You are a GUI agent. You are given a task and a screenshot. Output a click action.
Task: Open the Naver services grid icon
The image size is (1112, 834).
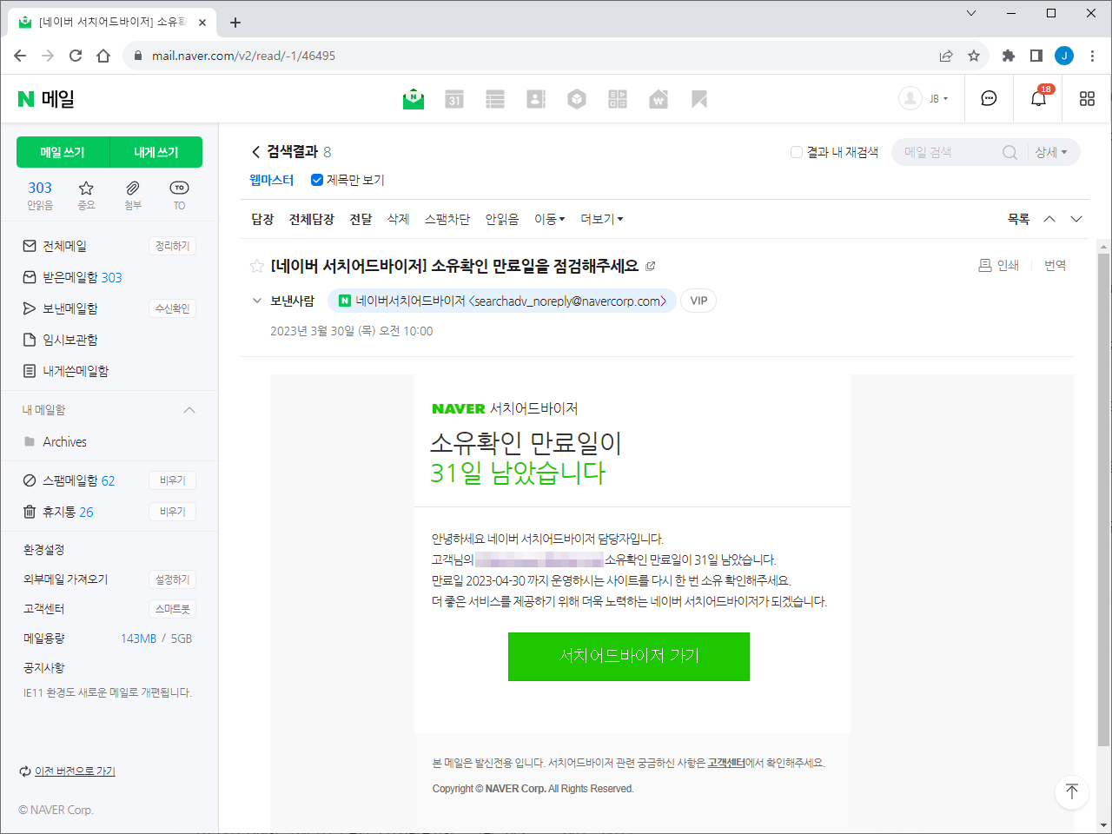[1087, 98]
